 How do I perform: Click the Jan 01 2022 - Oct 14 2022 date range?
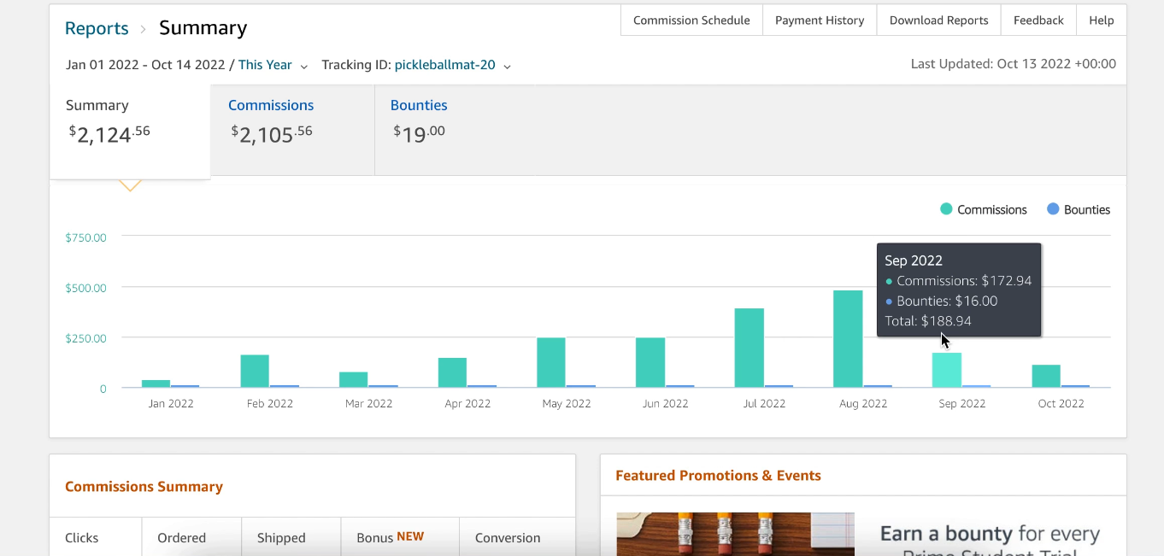tap(145, 65)
